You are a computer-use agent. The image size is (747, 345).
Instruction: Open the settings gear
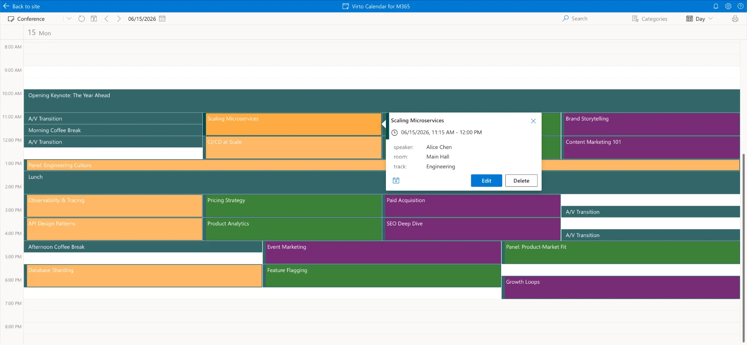pos(728,6)
